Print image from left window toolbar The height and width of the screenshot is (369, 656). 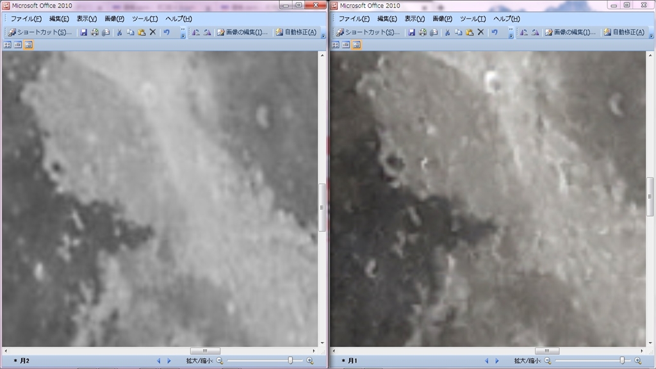pos(95,32)
